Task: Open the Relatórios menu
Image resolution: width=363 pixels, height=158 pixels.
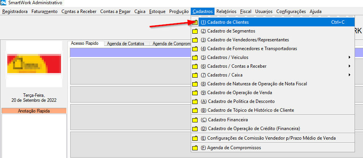Action: click(226, 11)
